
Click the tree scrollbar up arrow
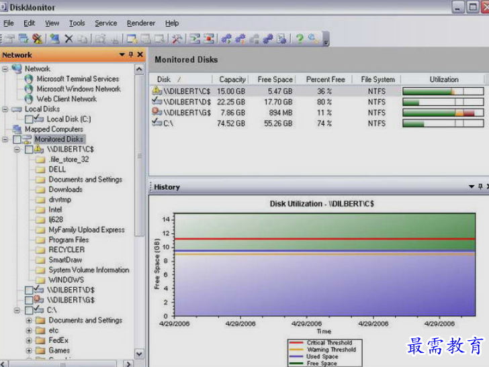(139, 69)
